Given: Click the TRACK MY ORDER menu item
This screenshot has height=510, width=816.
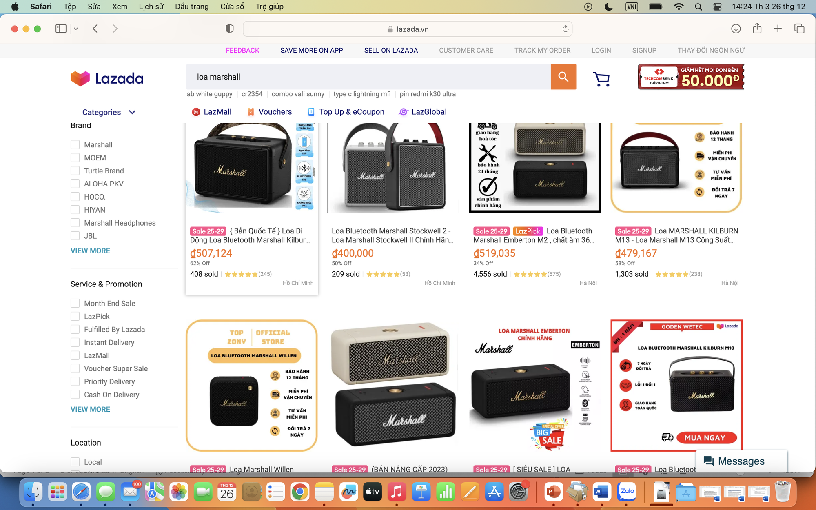Looking at the screenshot, I should tap(543, 50).
